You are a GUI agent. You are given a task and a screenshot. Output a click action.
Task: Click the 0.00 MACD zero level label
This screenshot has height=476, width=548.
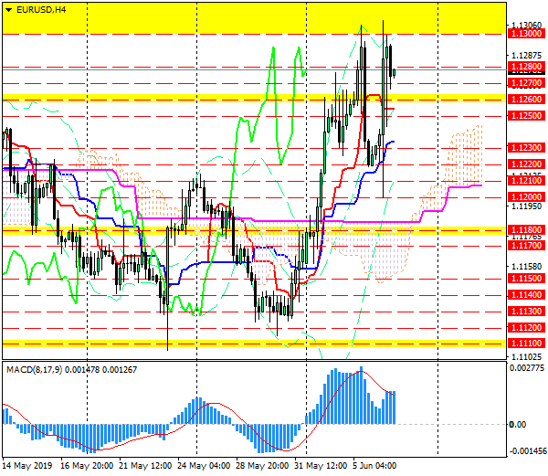coord(516,424)
